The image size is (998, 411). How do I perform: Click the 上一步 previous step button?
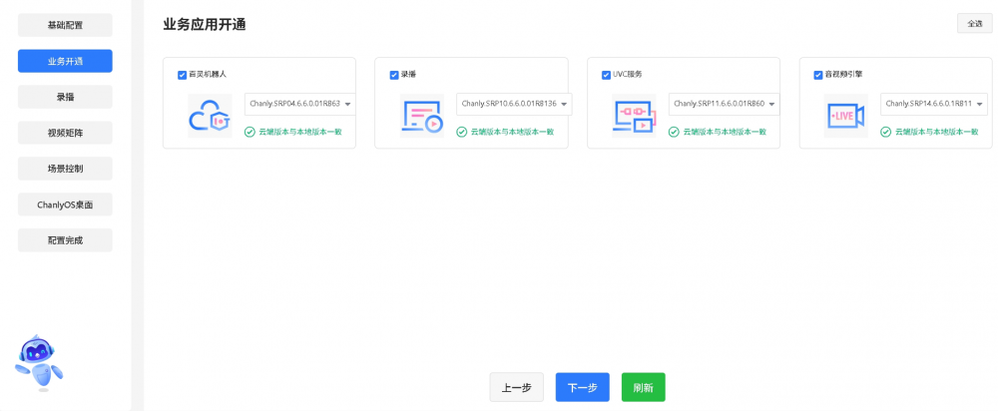(x=516, y=387)
